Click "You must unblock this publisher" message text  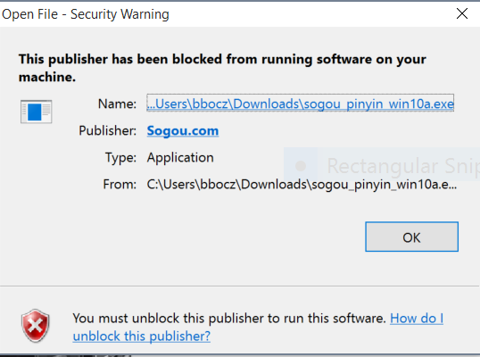(229, 319)
